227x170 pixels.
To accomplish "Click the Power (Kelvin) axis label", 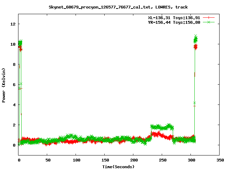I will click(x=4, y=85).
